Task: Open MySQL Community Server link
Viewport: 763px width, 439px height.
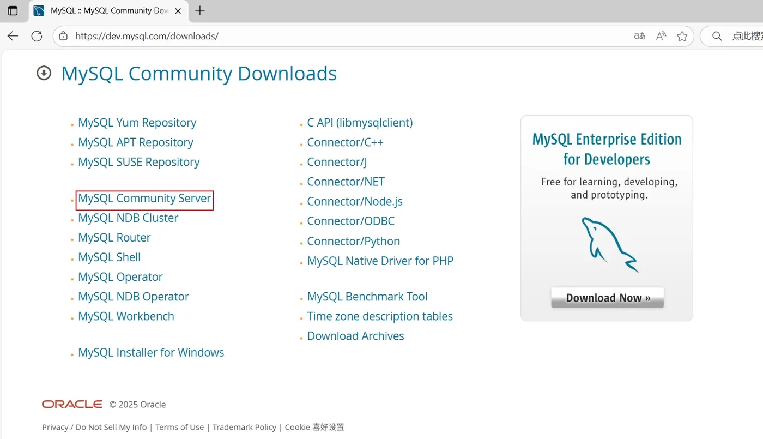Action: click(144, 199)
